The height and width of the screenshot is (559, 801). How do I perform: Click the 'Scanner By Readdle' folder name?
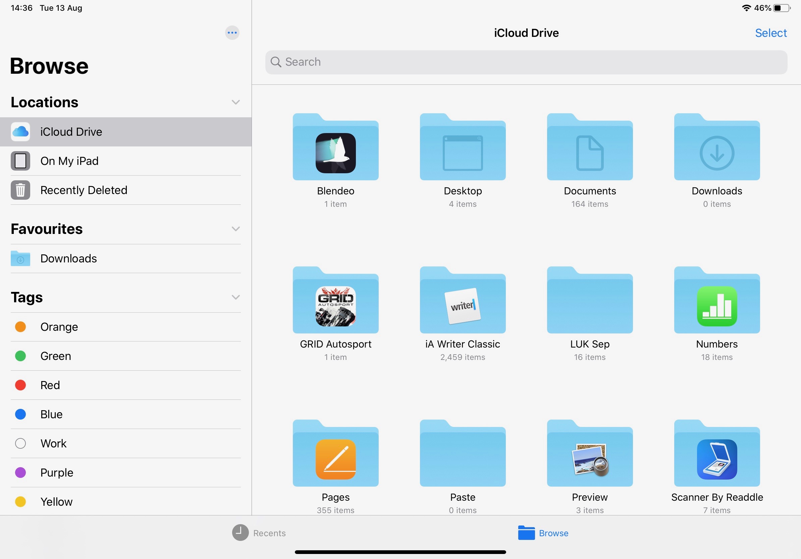[x=717, y=497]
